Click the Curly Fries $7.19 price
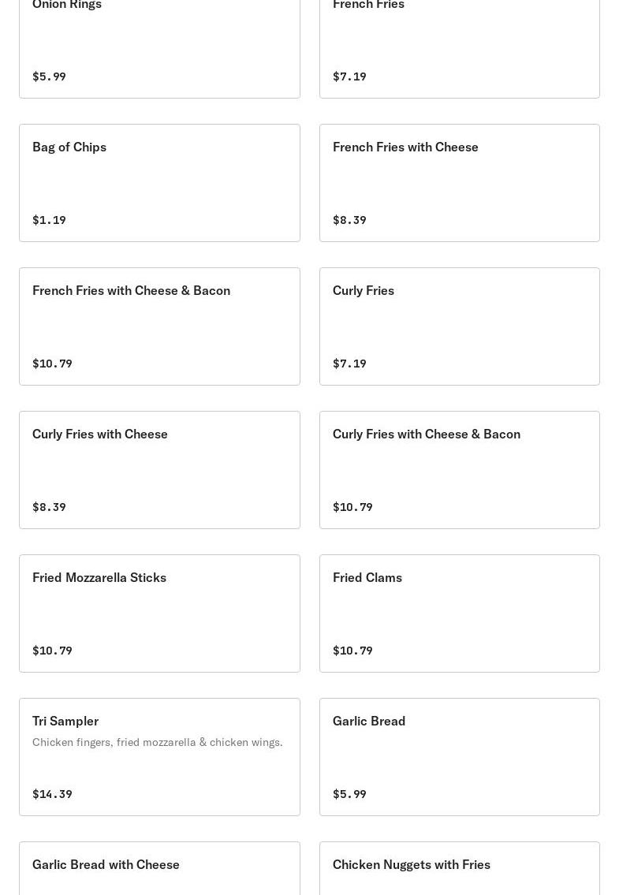 (x=349, y=364)
